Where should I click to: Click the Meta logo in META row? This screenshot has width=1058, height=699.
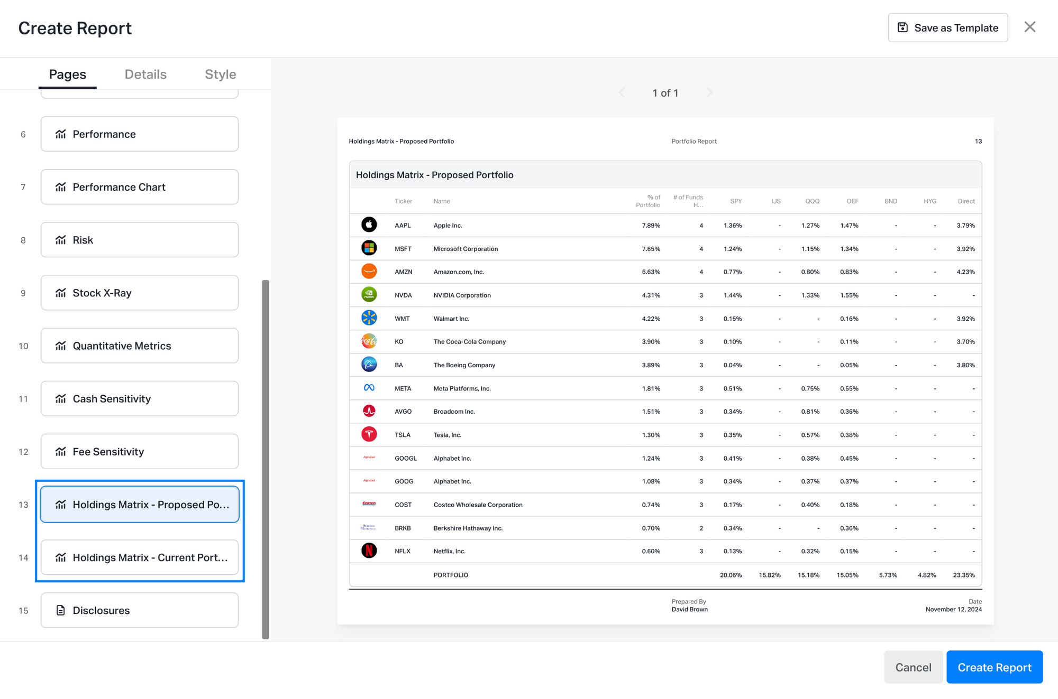[369, 388]
